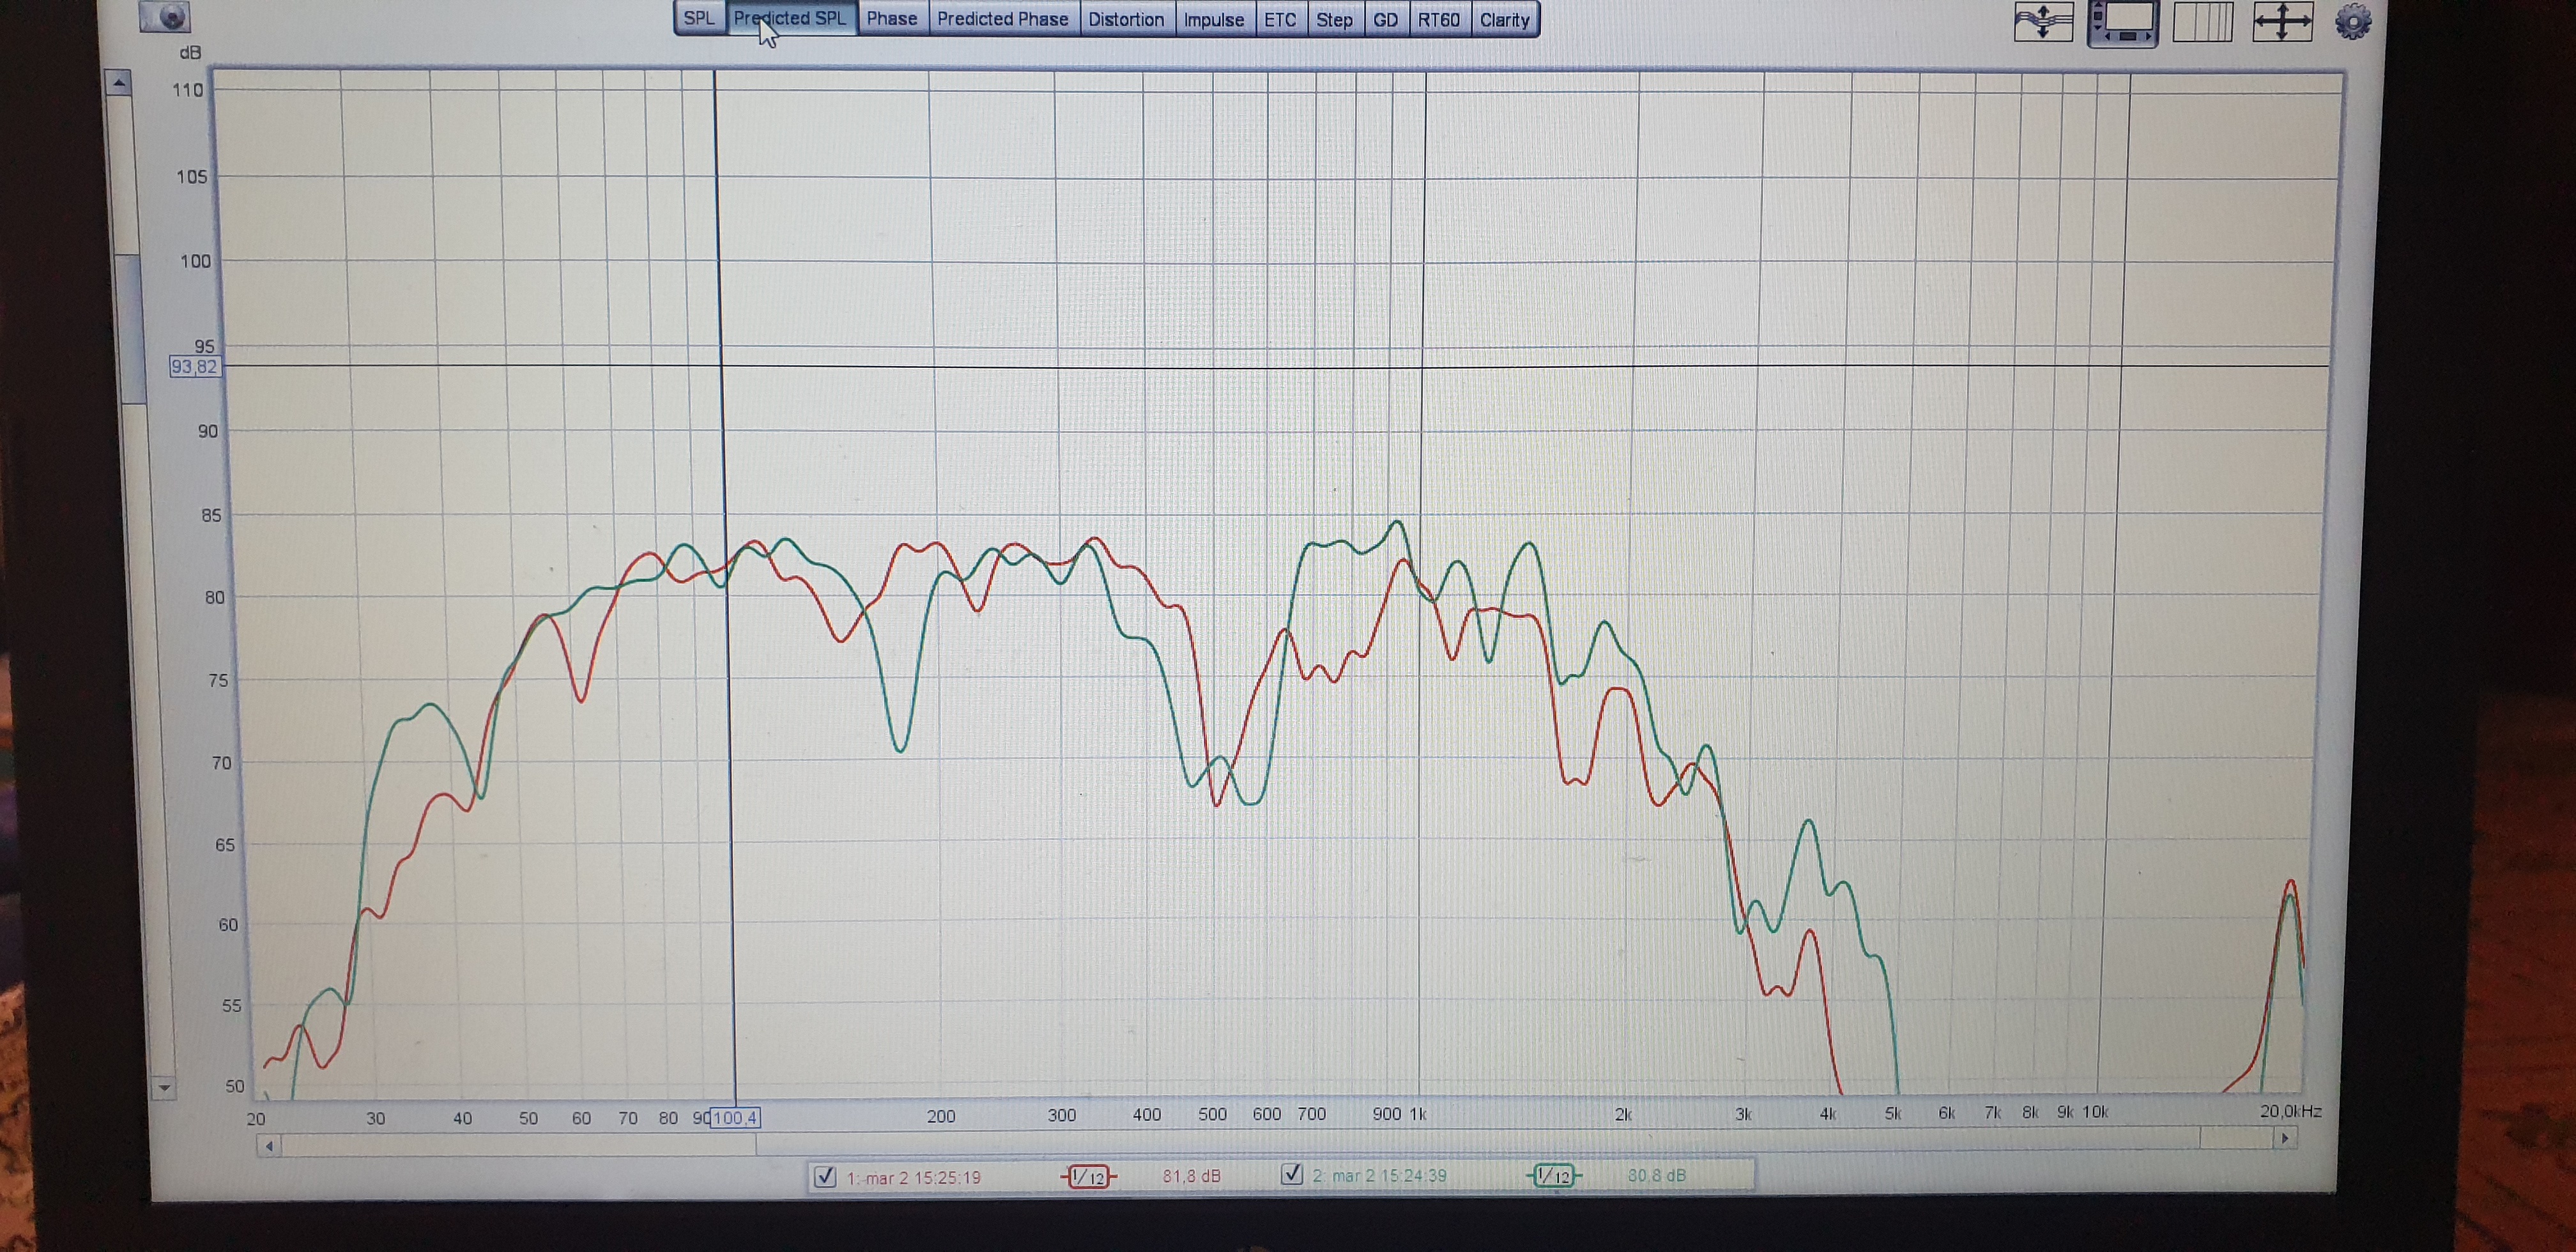Click the 81,8 dB red trace value

coord(1191,1177)
